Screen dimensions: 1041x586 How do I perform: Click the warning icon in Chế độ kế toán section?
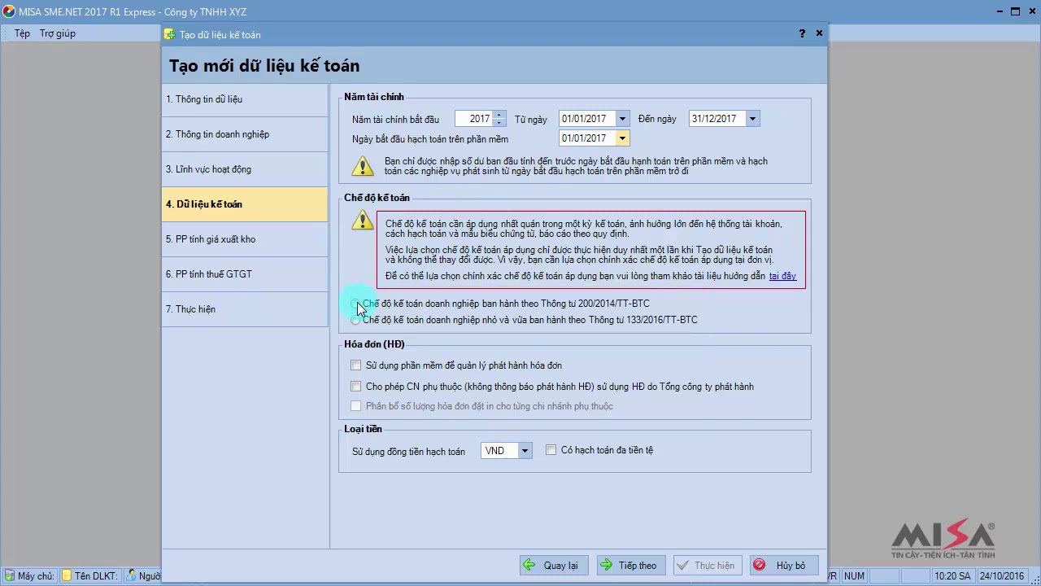coord(363,220)
